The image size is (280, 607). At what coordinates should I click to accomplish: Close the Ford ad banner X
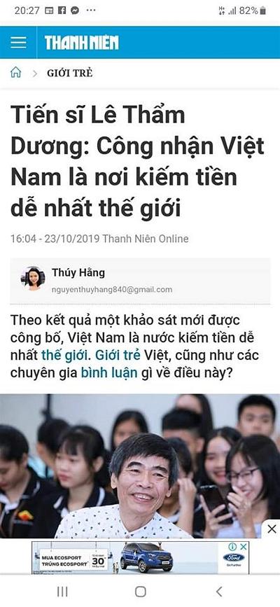243,547
